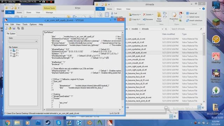Sort by Type column header
Viewport: 224px width, 126px height.
tap(184, 34)
